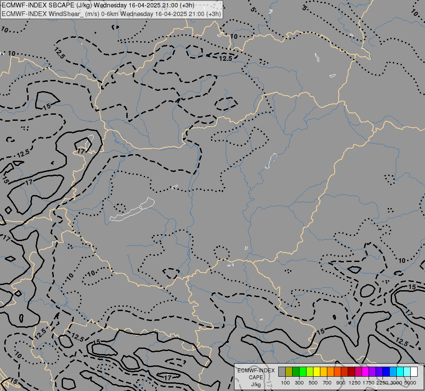Click the legend label 'CAPE'
Screen dimensions: 425x391
pyautogui.click(x=256, y=378)
